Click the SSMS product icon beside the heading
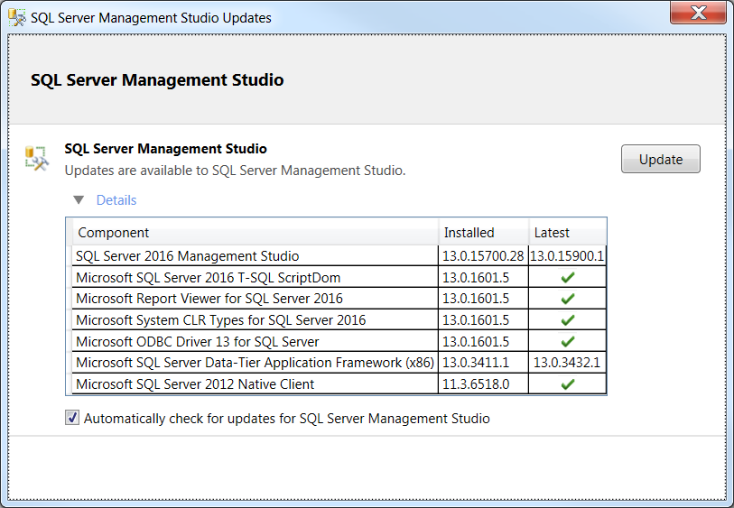The height and width of the screenshot is (508, 734). (x=36, y=158)
